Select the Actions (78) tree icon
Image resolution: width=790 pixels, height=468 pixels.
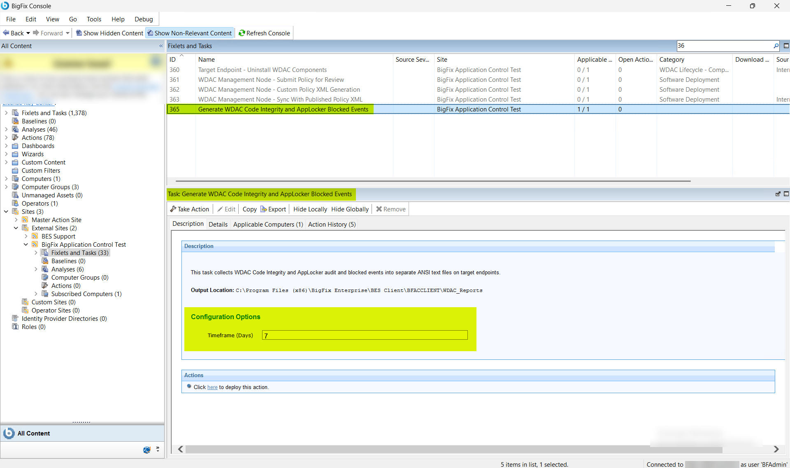coord(15,137)
